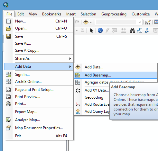
Task: Click the Open folder icon in File menu
Action: [x=8, y=28]
